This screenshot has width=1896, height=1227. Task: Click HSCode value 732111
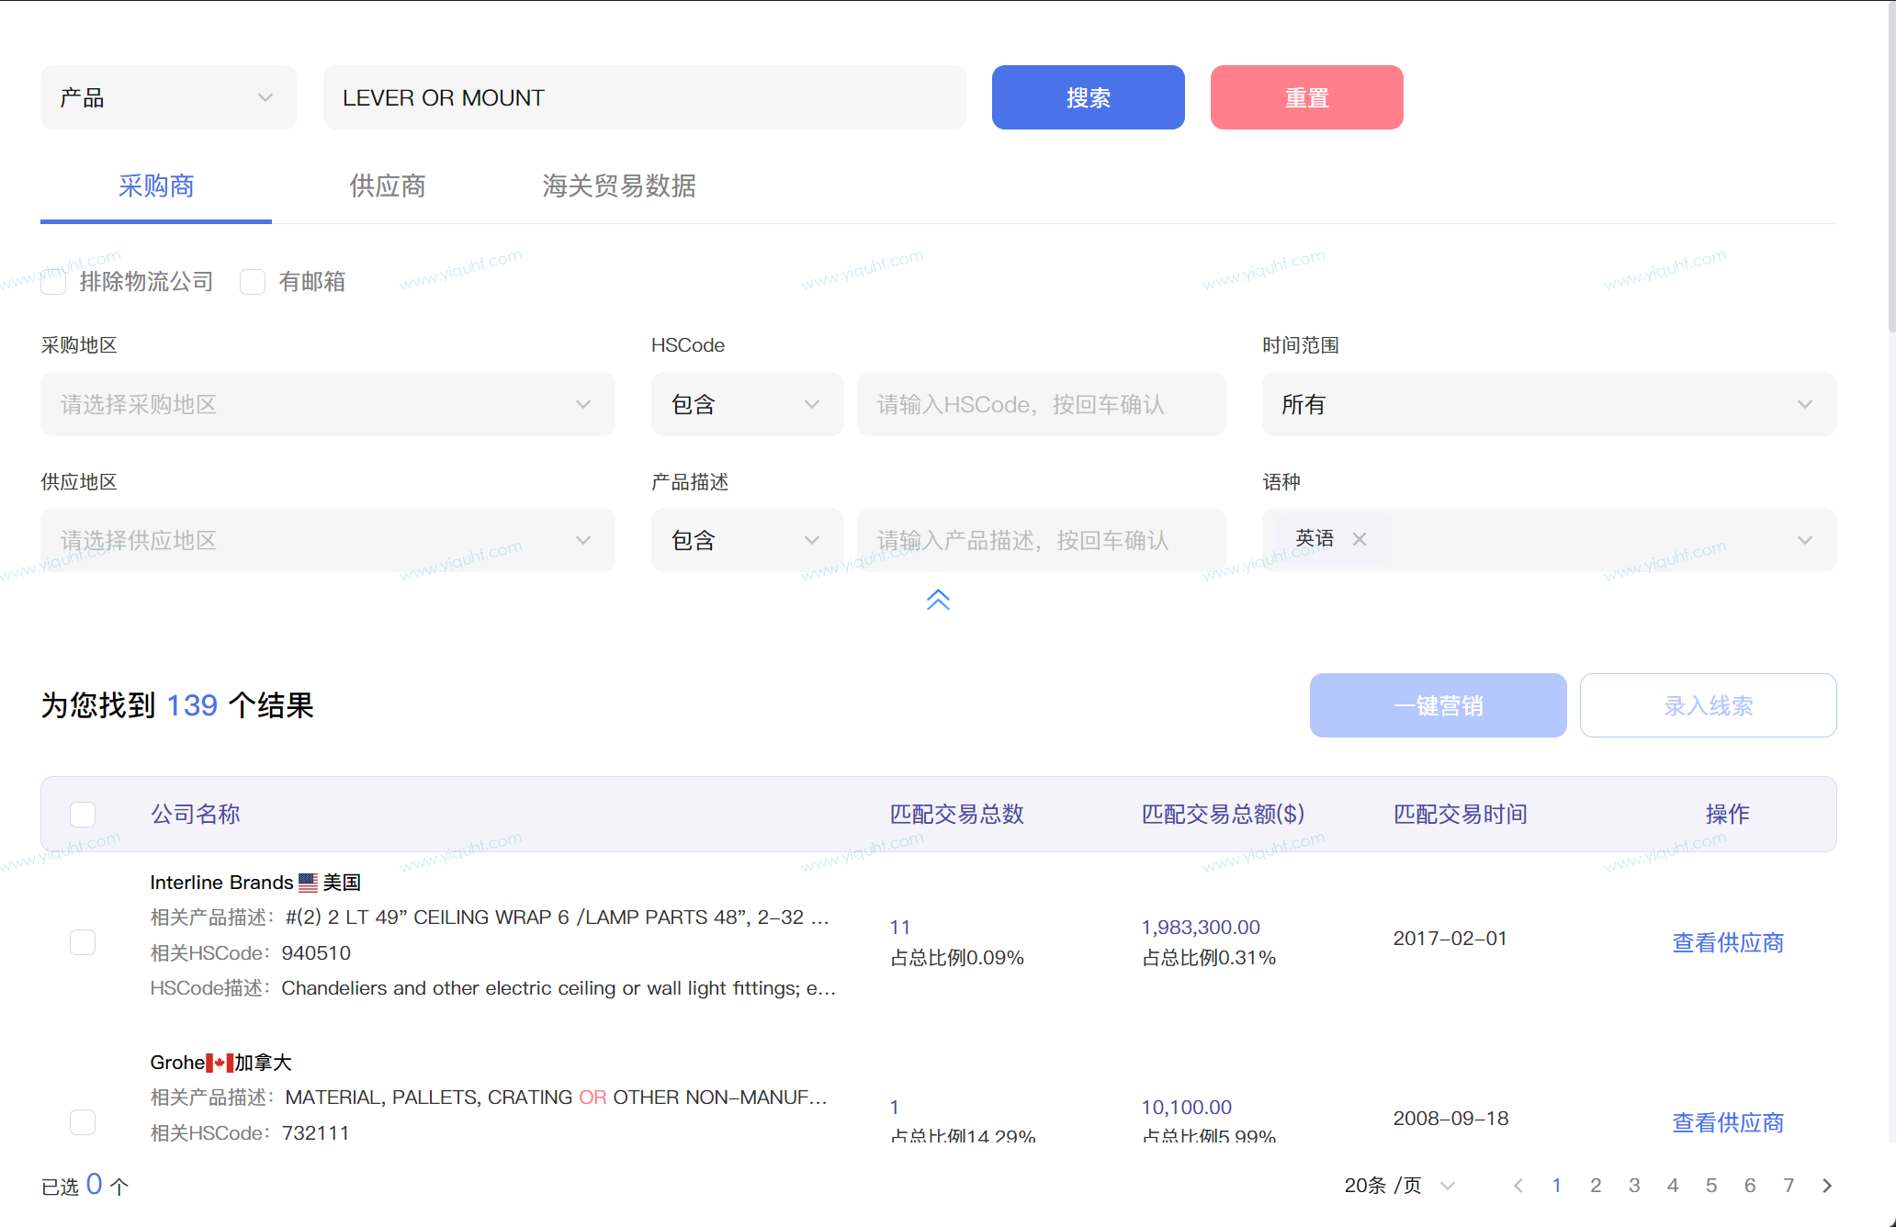click(316, 1133)
